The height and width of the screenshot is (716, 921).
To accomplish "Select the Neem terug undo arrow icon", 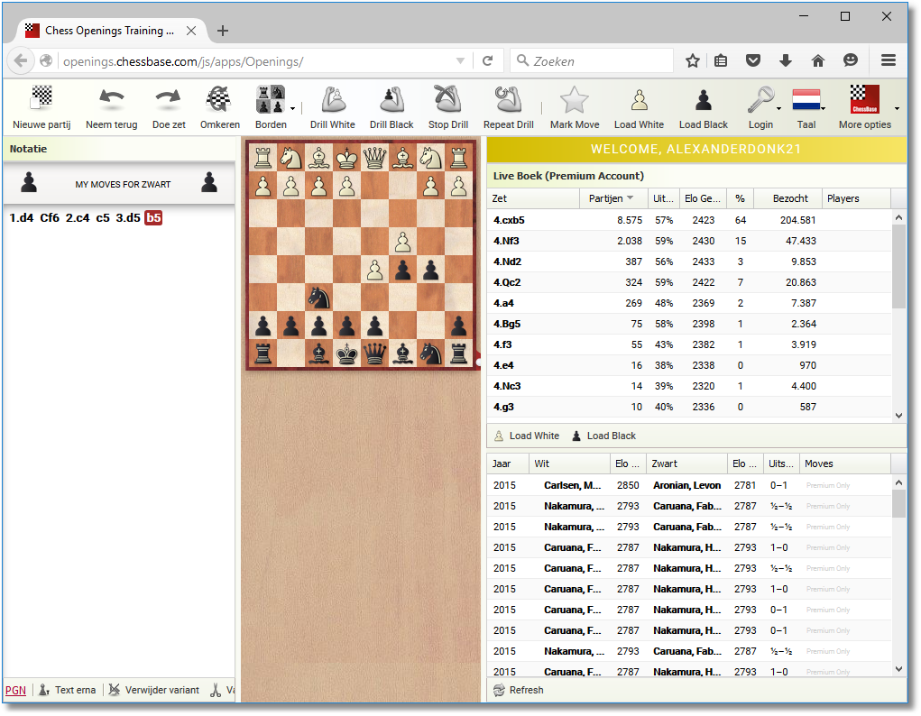I will (x=111, y=97).
